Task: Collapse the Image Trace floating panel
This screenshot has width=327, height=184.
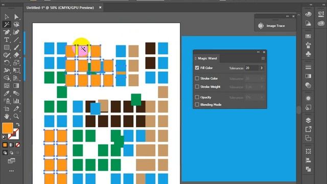Action: 287,16
